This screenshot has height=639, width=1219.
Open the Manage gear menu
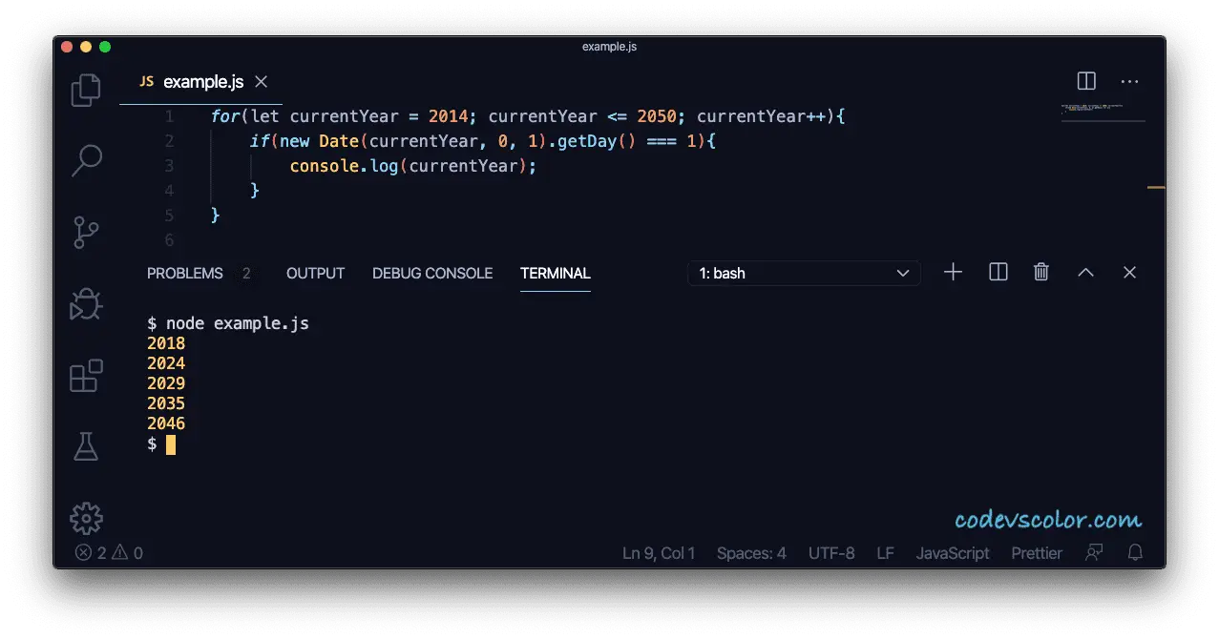point(86,518)
